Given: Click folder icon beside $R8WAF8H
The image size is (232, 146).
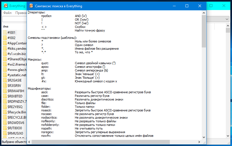Looking at the screenshot, I should pos(5,91).
